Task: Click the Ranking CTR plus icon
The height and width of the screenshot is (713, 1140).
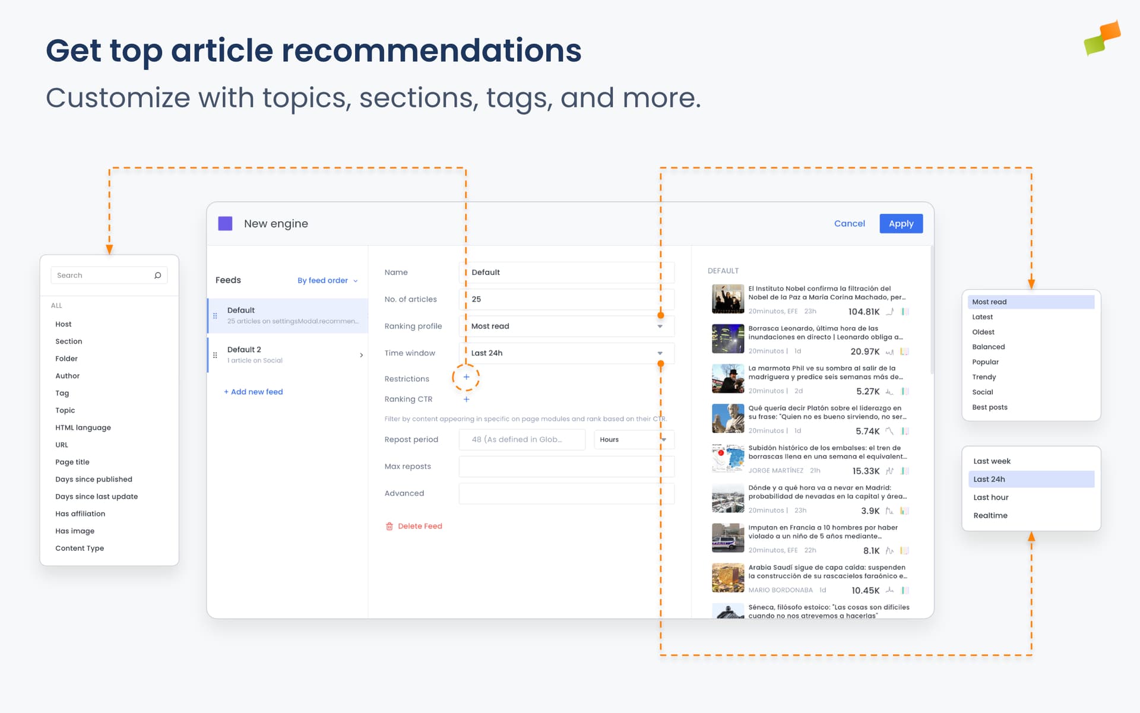Action: (x=466, y=400)
